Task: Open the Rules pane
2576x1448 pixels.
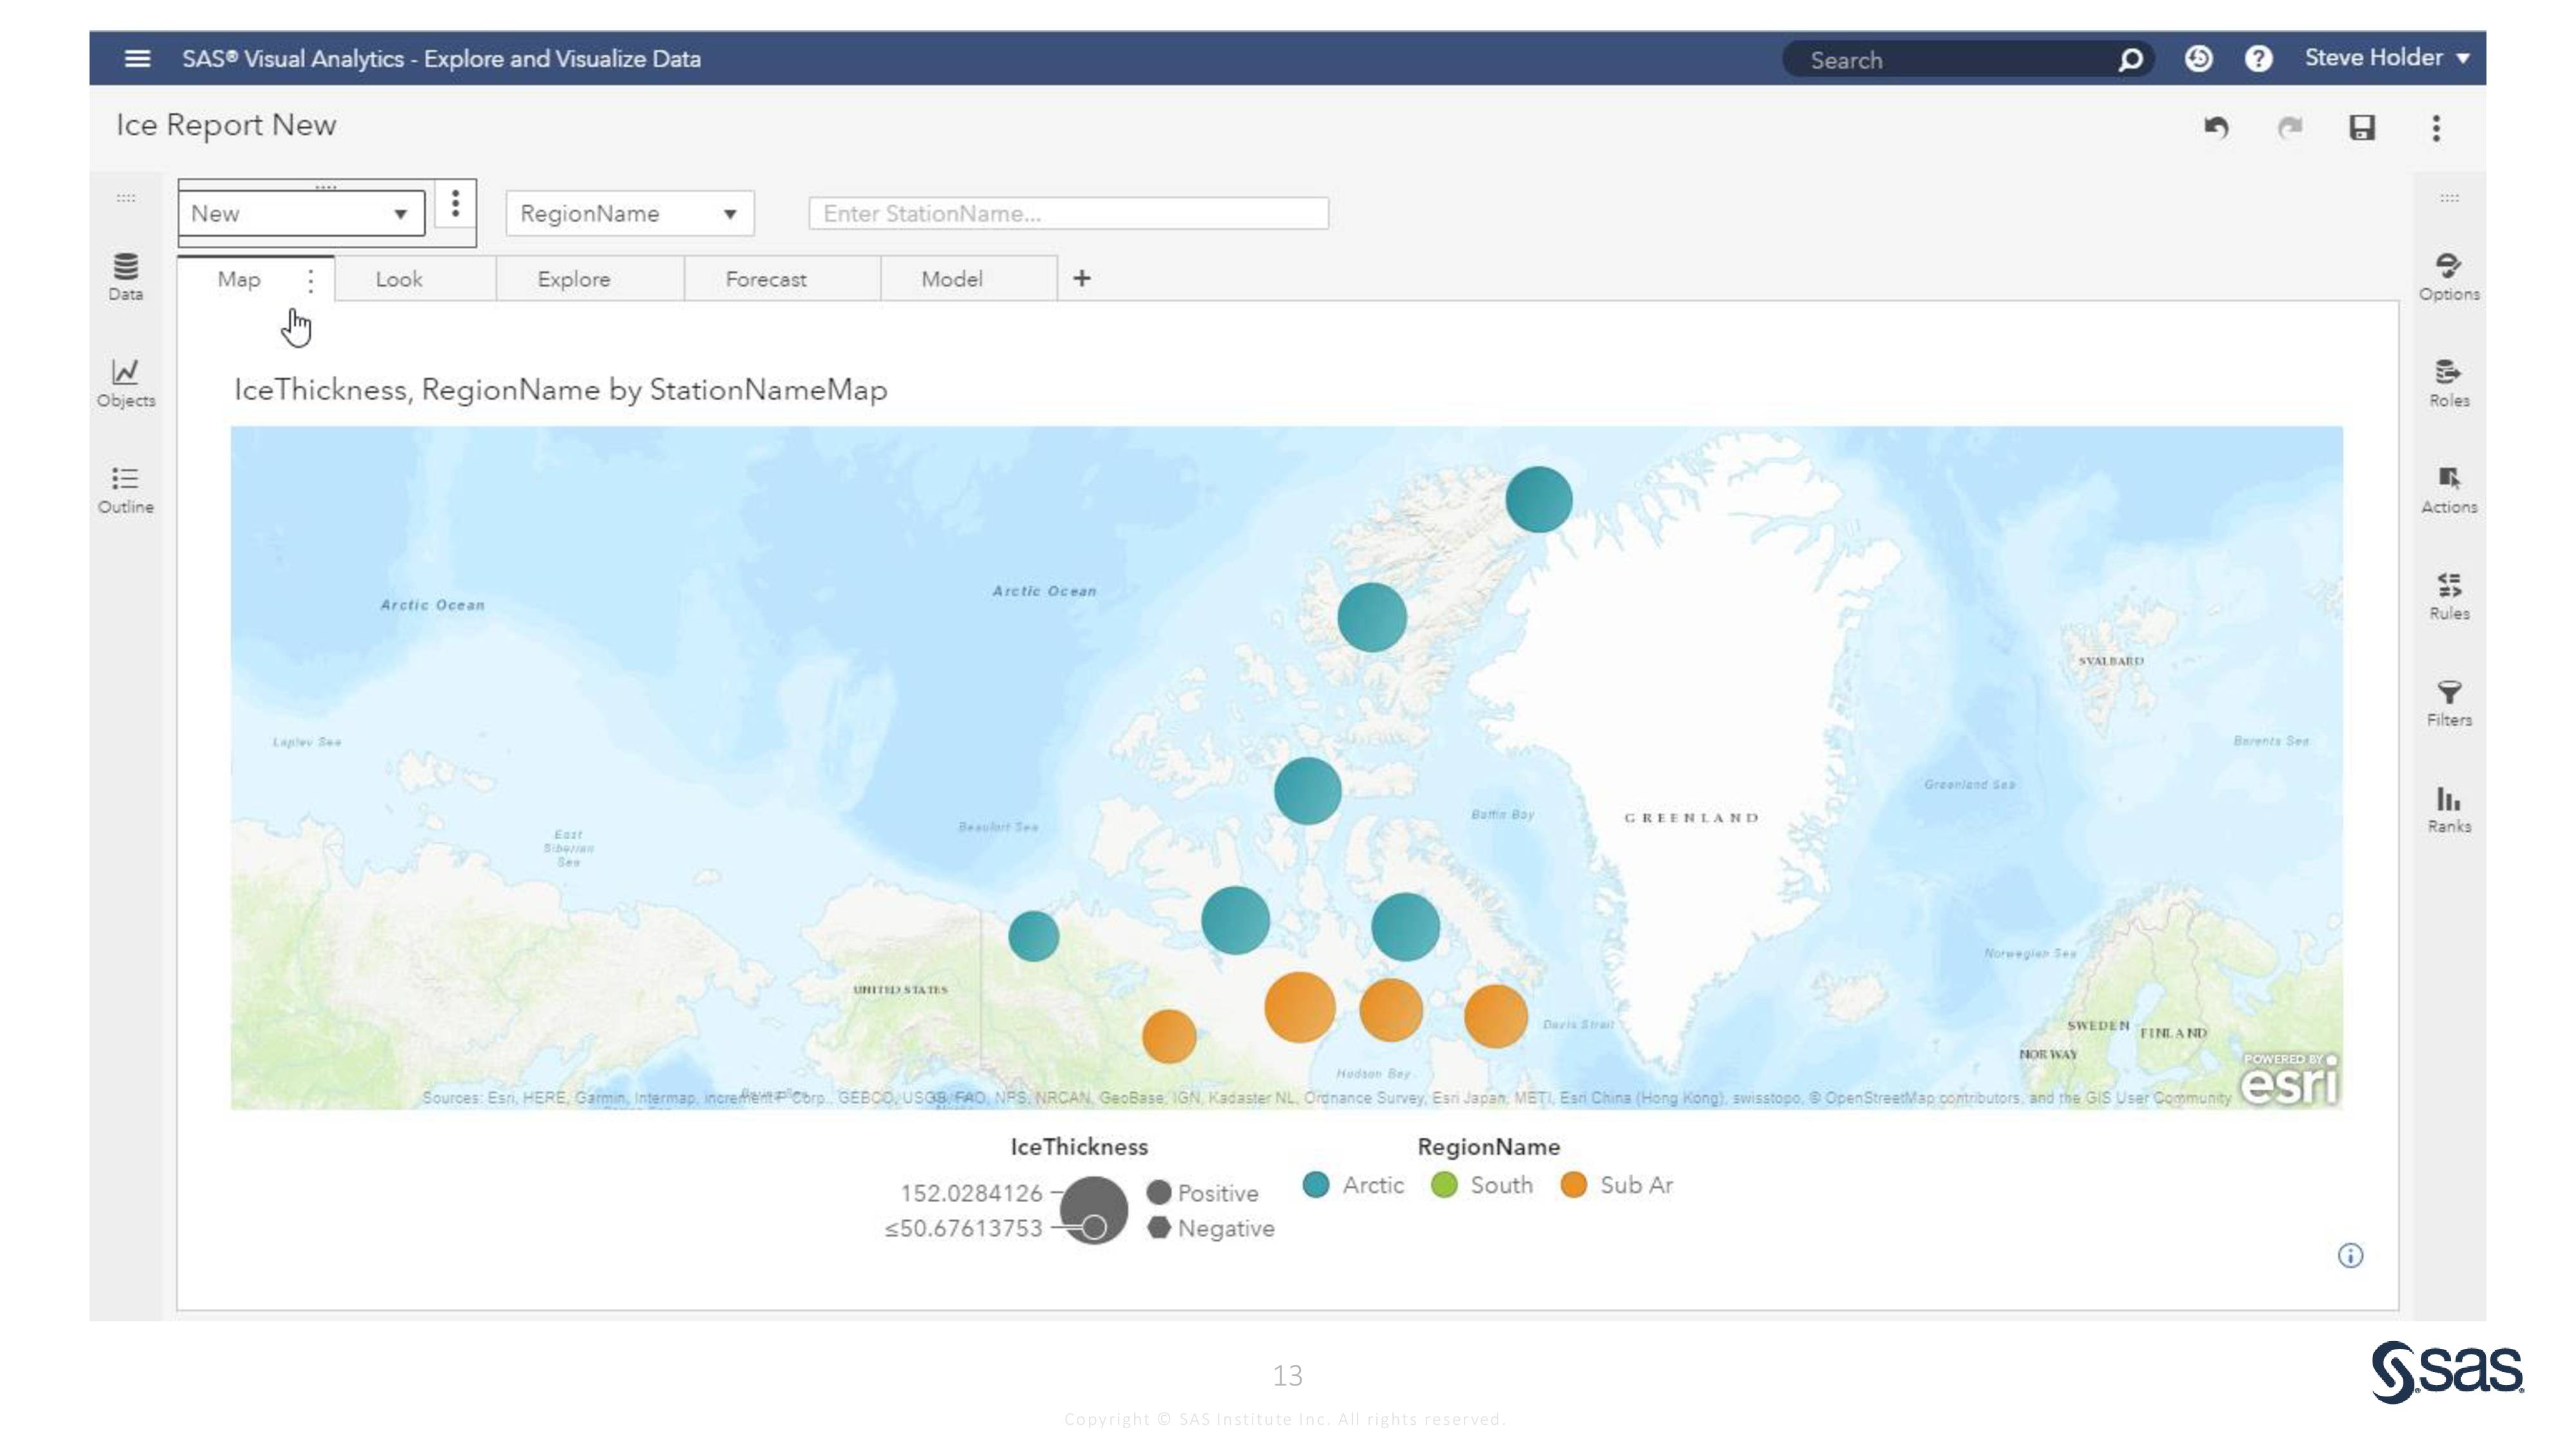Action: click(x=2449, y=597)
